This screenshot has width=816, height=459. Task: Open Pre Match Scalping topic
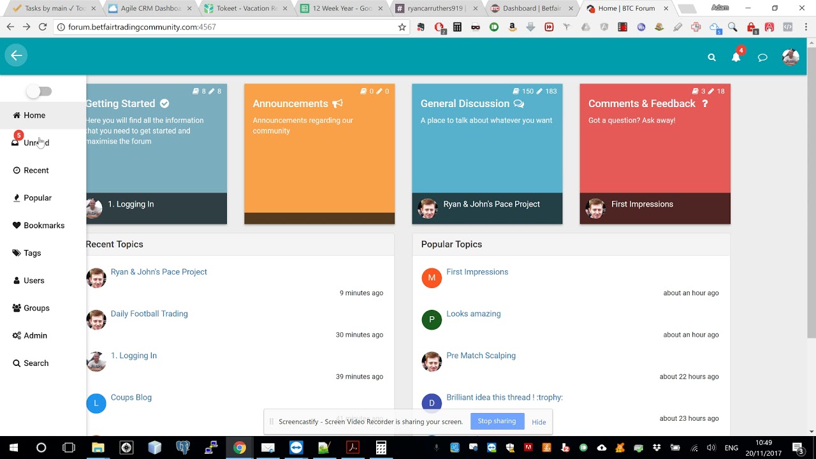pos(481,356)
